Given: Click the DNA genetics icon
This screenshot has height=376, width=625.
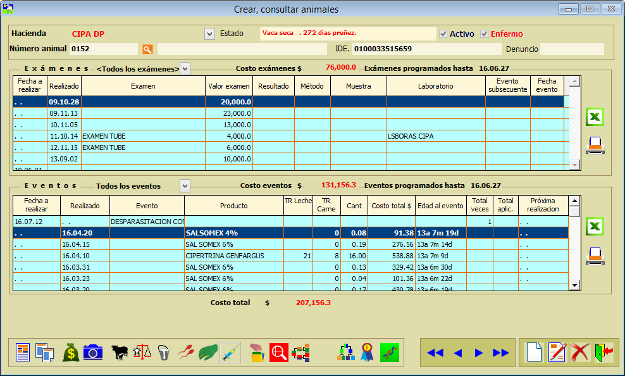Looking at the screenshot, I should click(390, 352).
